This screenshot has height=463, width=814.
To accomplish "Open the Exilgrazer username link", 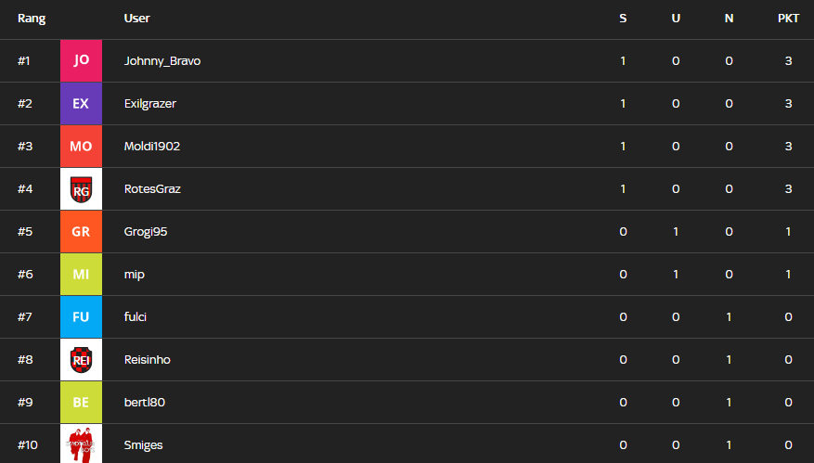I will [x=149, y=103].
